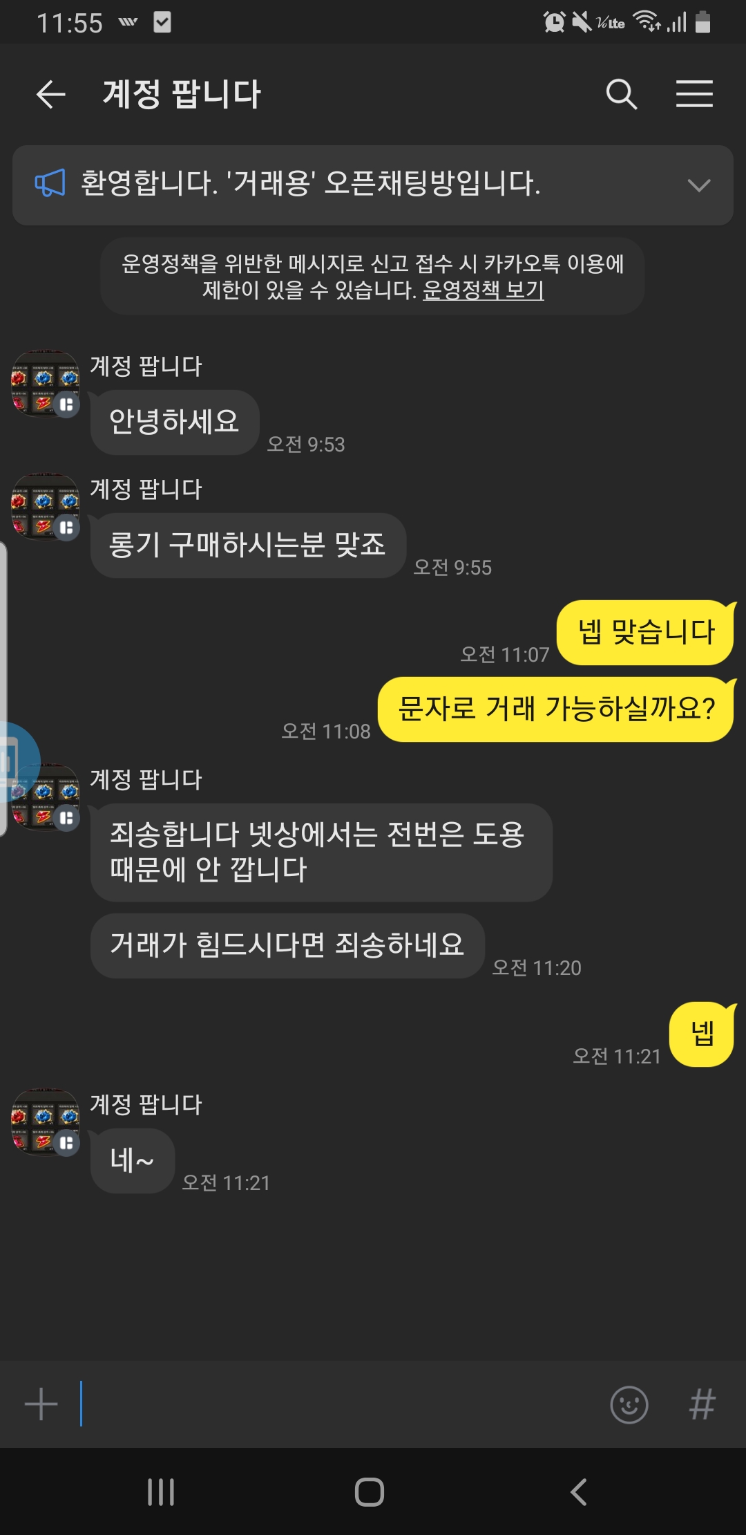
Task: Select the 문자로 거래 가능하실까요? bubble
Action: [x=556, y=709]
